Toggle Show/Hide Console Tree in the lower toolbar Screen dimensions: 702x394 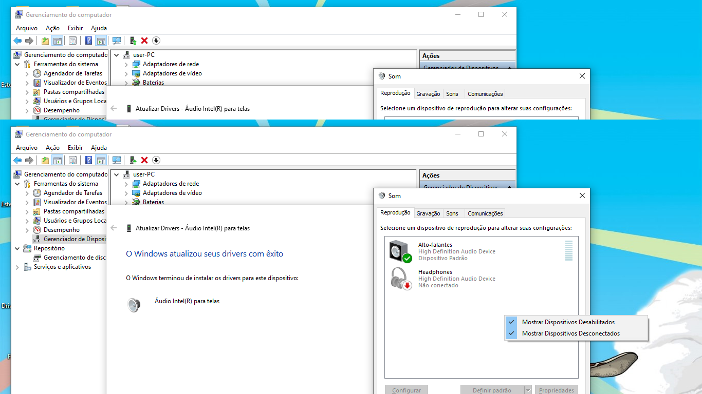(x=58, y=160)
